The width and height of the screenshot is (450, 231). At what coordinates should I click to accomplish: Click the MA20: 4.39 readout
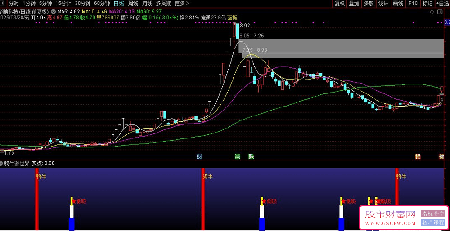[x=121, y=12]
